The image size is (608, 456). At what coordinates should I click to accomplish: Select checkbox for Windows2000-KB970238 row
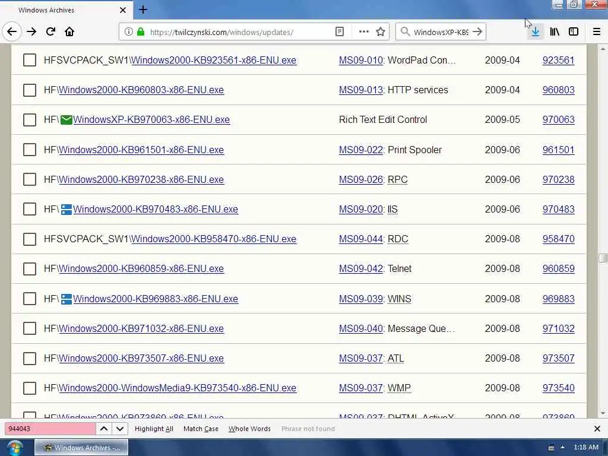pyautogui.click(x=30, y=179)
